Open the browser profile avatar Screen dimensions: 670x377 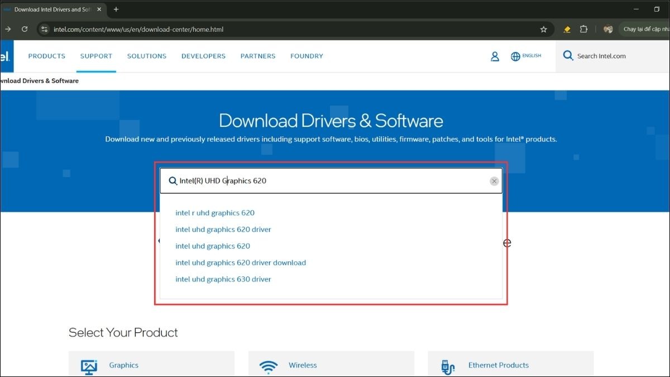click(x=608, y=29)
